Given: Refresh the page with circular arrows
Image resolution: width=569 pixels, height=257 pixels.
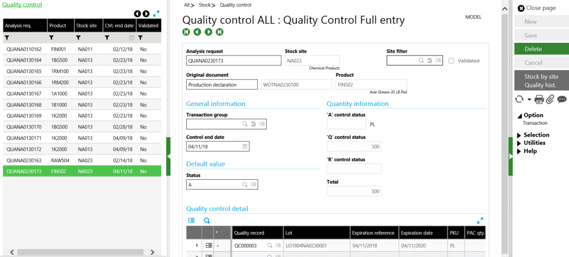Looking at the screenshot, I should click(x=520, y=99).
